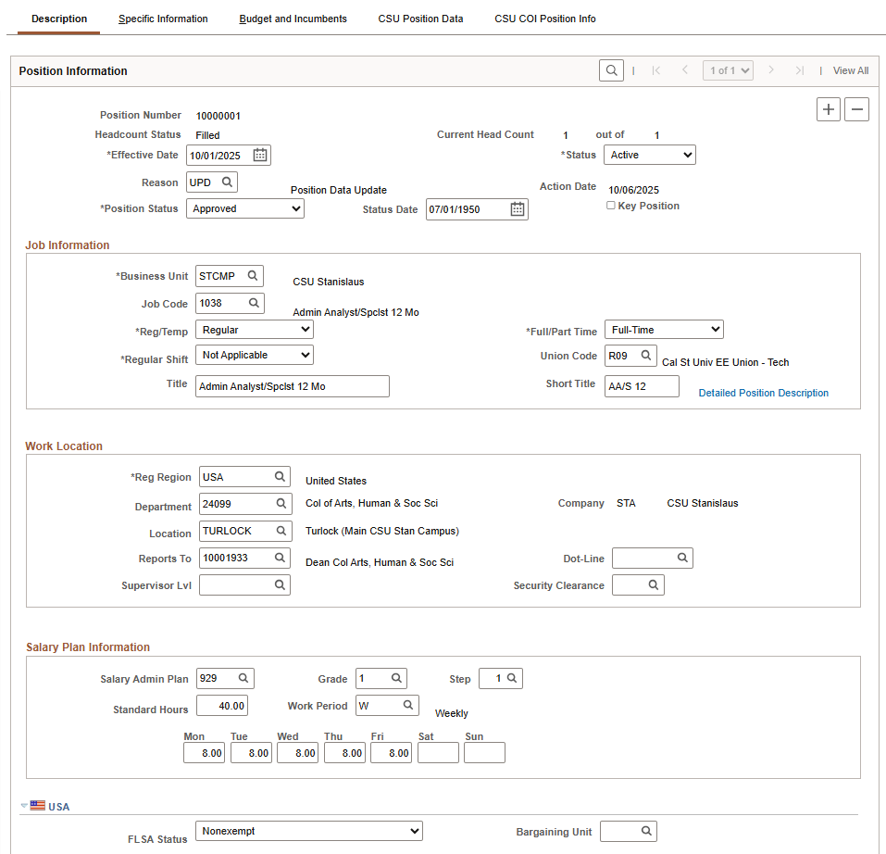Click the Job Code lookup magnifier
Viewport: 886px width, 854px height.
(x=254, y=304)
